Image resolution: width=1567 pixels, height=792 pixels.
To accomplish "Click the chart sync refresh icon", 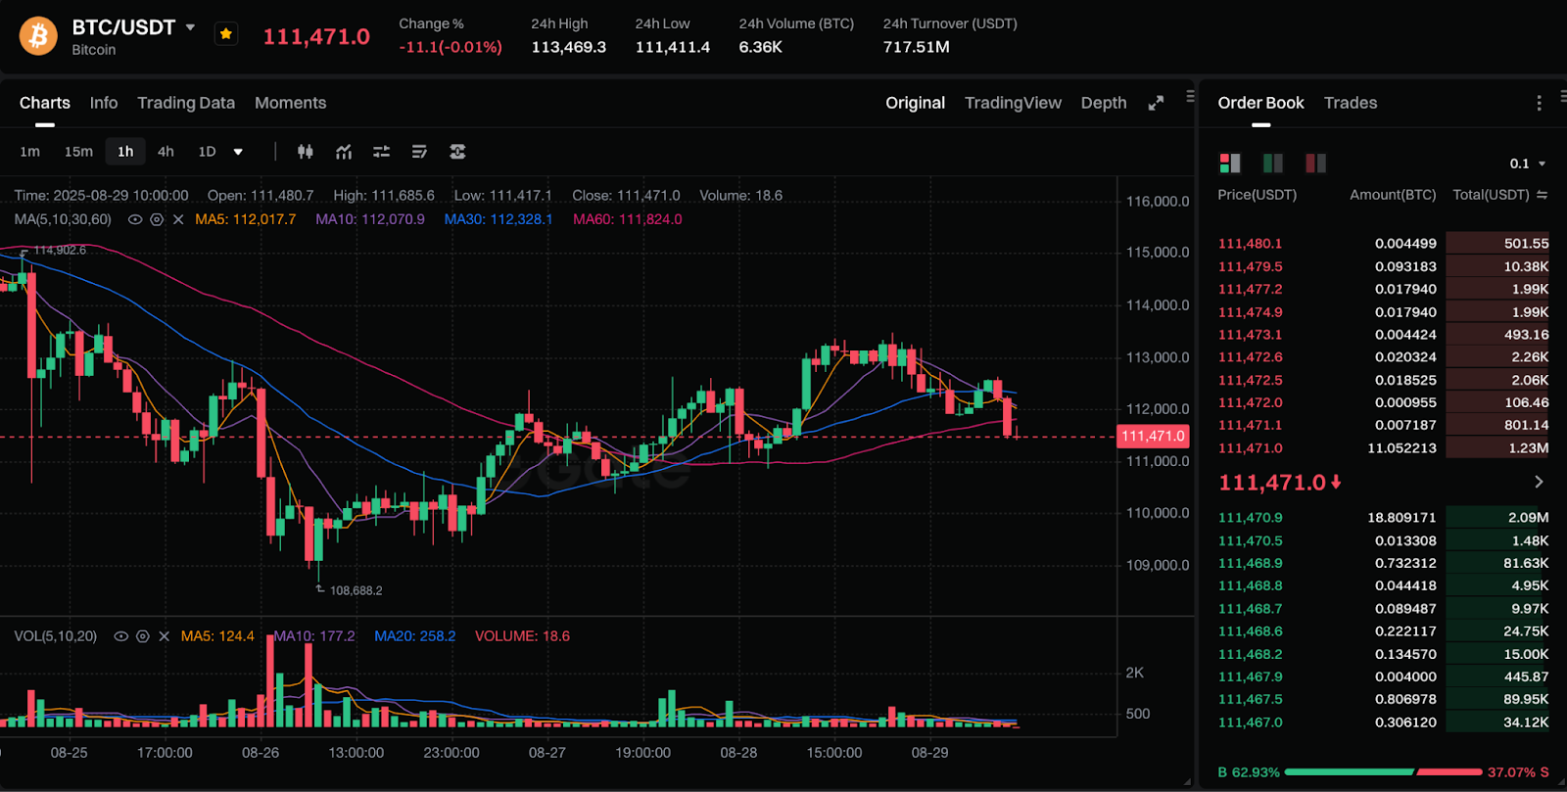I will pyautogui.click(x=457, y=152).
